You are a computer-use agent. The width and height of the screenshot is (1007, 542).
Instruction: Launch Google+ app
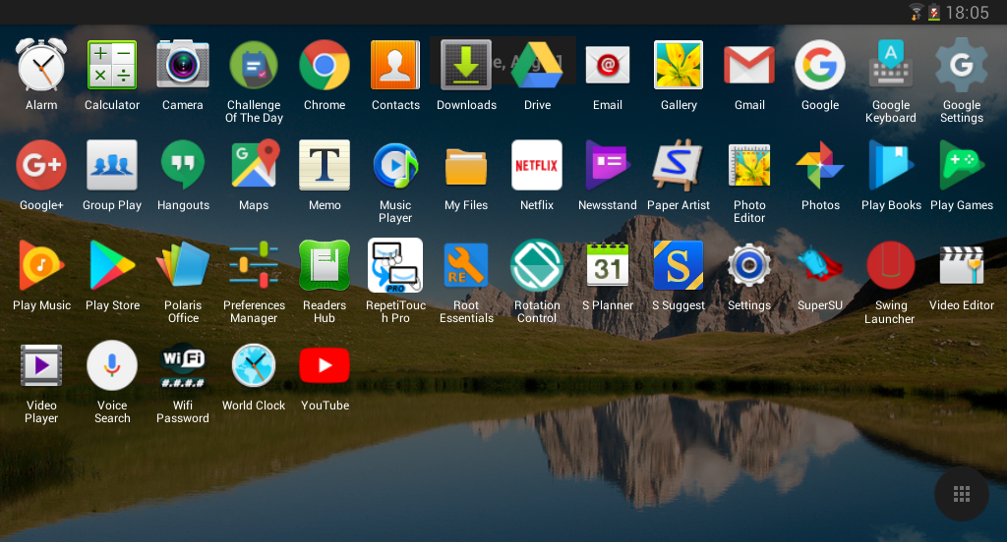pos(41,165)
